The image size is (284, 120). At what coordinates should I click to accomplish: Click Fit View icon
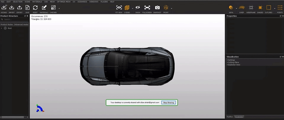(x=119, y=8)
